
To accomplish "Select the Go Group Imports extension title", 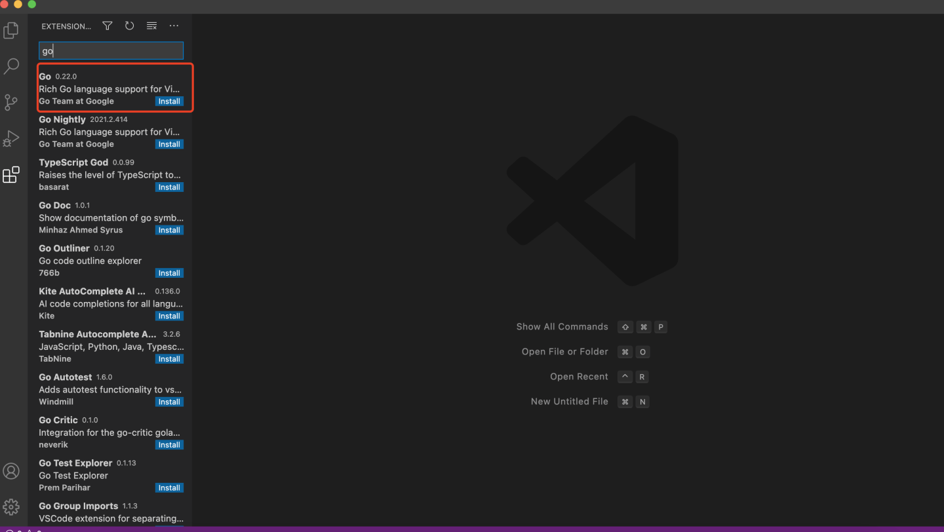I will pyautogui.click(x=79, y=506).
